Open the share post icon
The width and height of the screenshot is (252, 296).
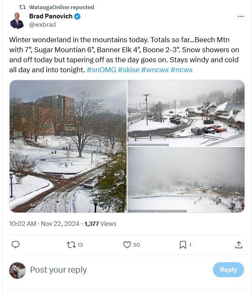[239, 245]
